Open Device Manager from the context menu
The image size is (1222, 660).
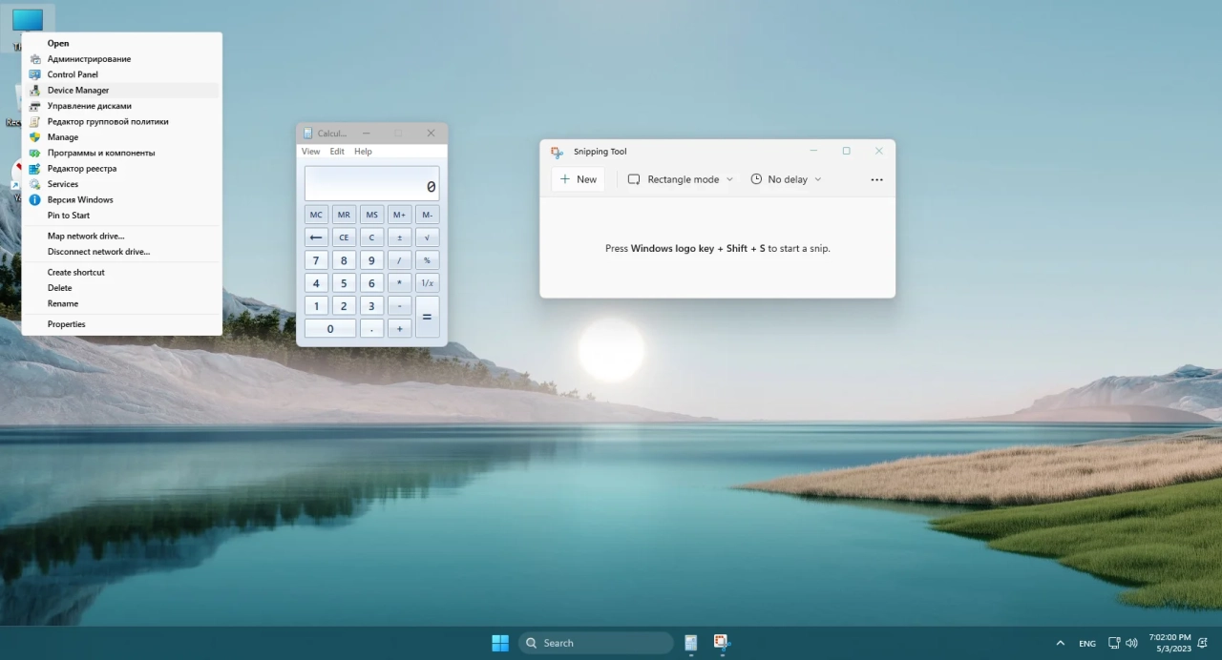click(122, 90)
